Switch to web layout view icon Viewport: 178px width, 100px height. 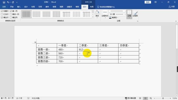151,98
